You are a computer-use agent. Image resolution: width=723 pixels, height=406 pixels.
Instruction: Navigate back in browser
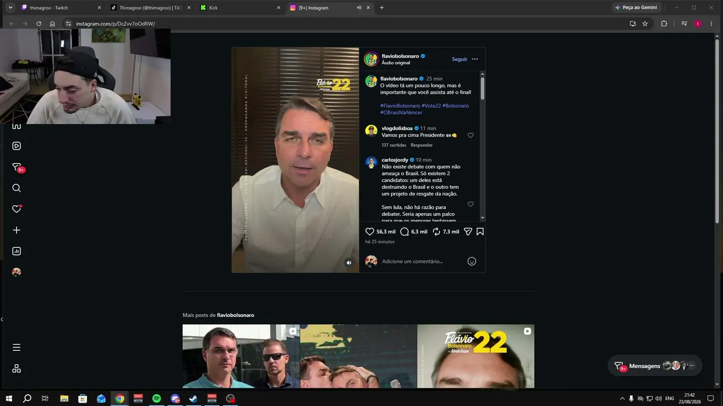point(11,24)
